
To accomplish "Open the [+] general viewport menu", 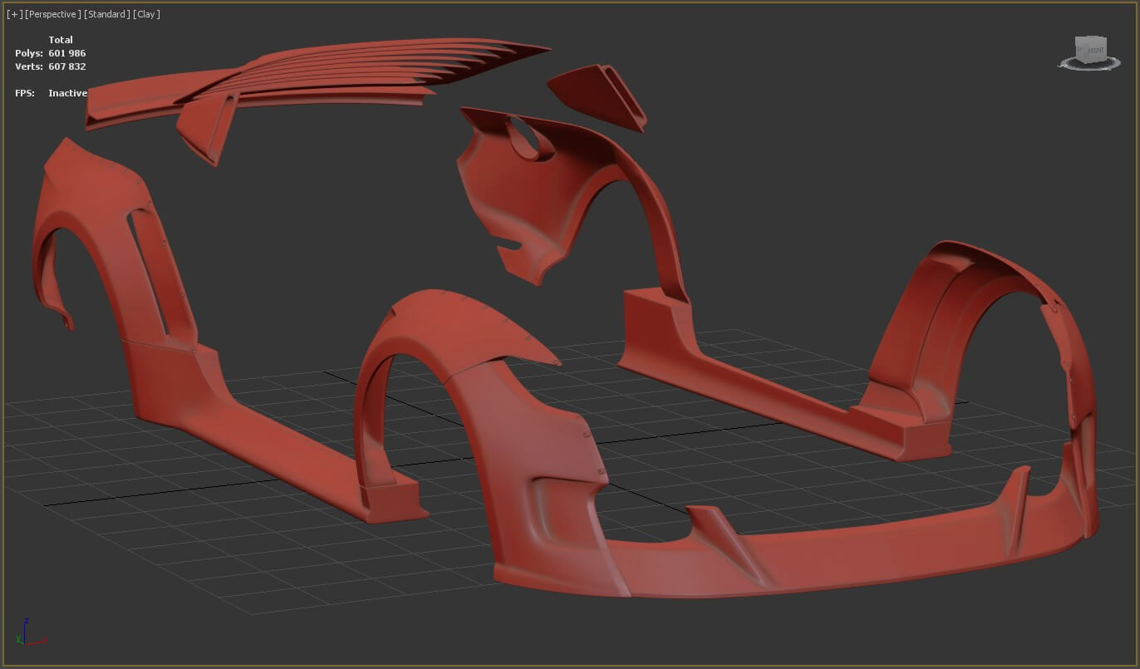I will (14, 14).
